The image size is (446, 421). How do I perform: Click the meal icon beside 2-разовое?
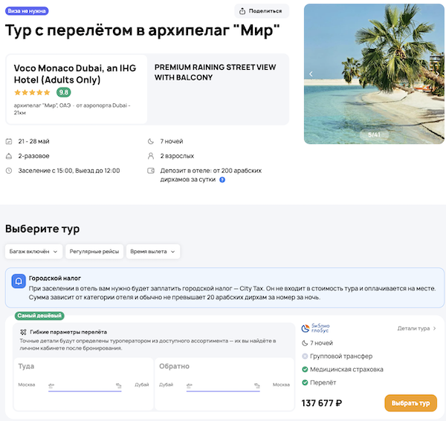pyautogui.click(x=9, y=156)
